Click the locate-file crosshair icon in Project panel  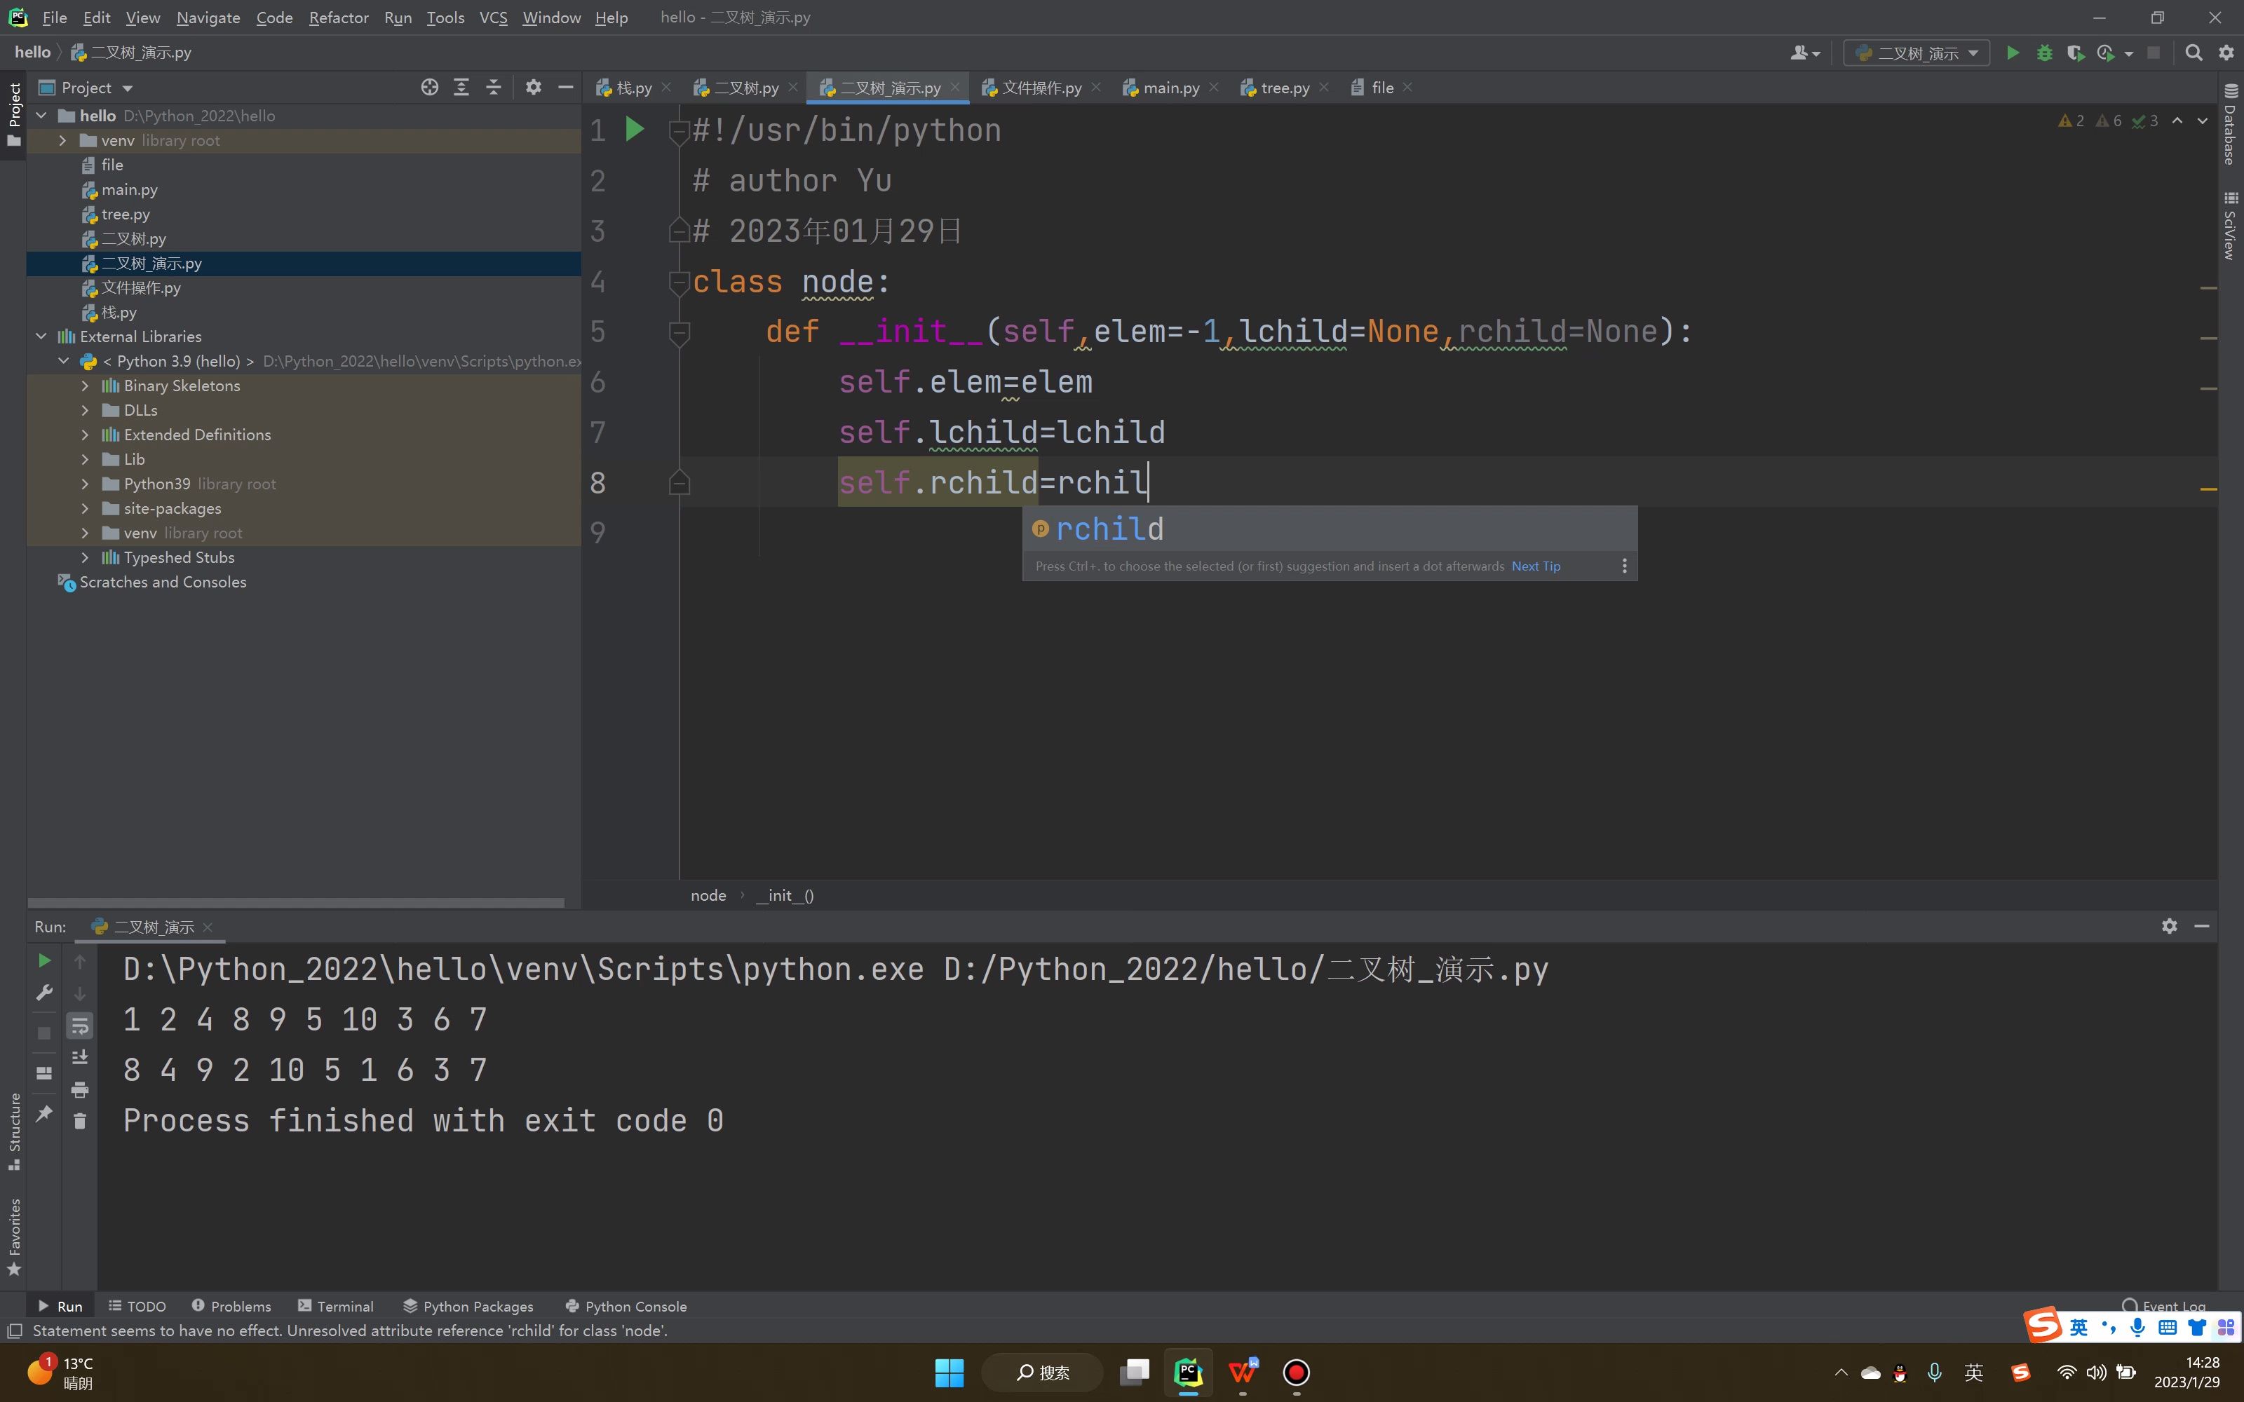coord(429,87)
